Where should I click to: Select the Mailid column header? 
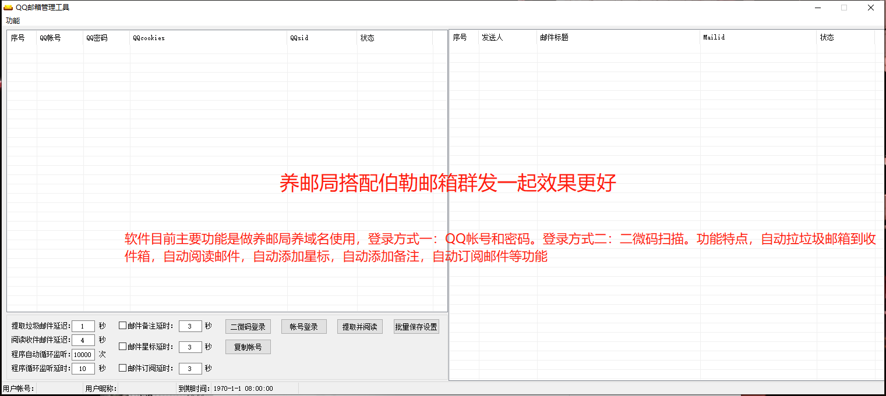[757, 37]
